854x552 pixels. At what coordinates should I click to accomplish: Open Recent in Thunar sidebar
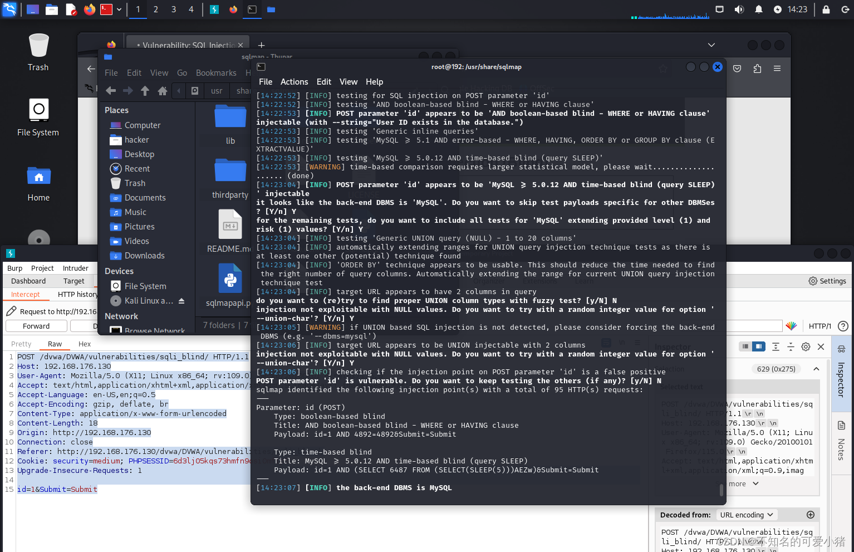click(x=137, y=169)
